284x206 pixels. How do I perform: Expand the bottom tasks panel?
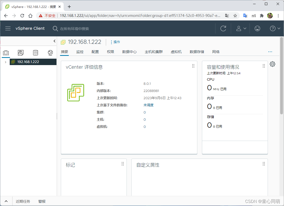click(x=6, y=201)
